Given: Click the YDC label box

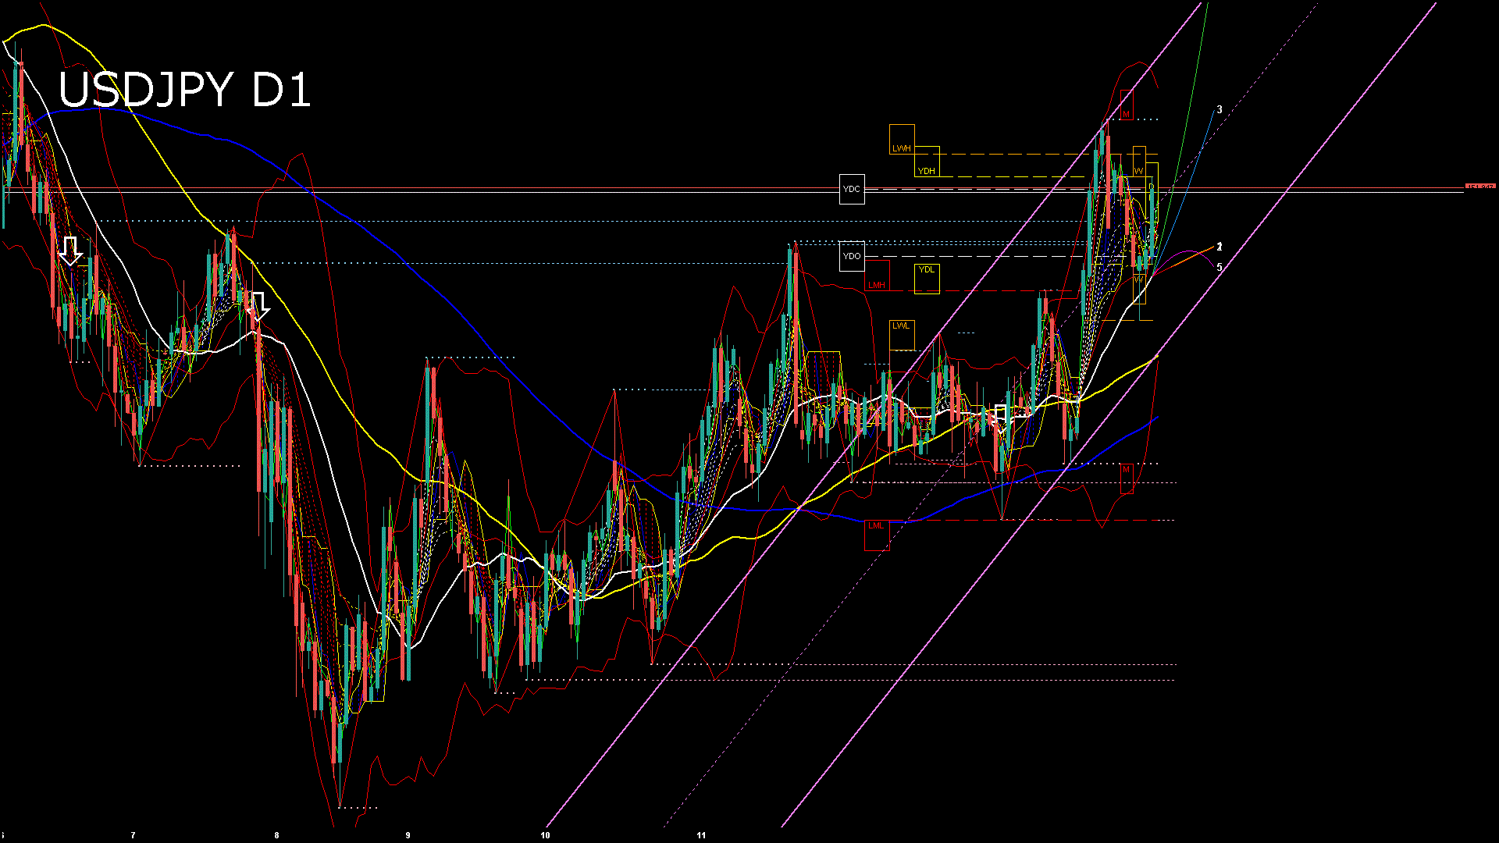Looking at the screenshot, I should point(852,190).
